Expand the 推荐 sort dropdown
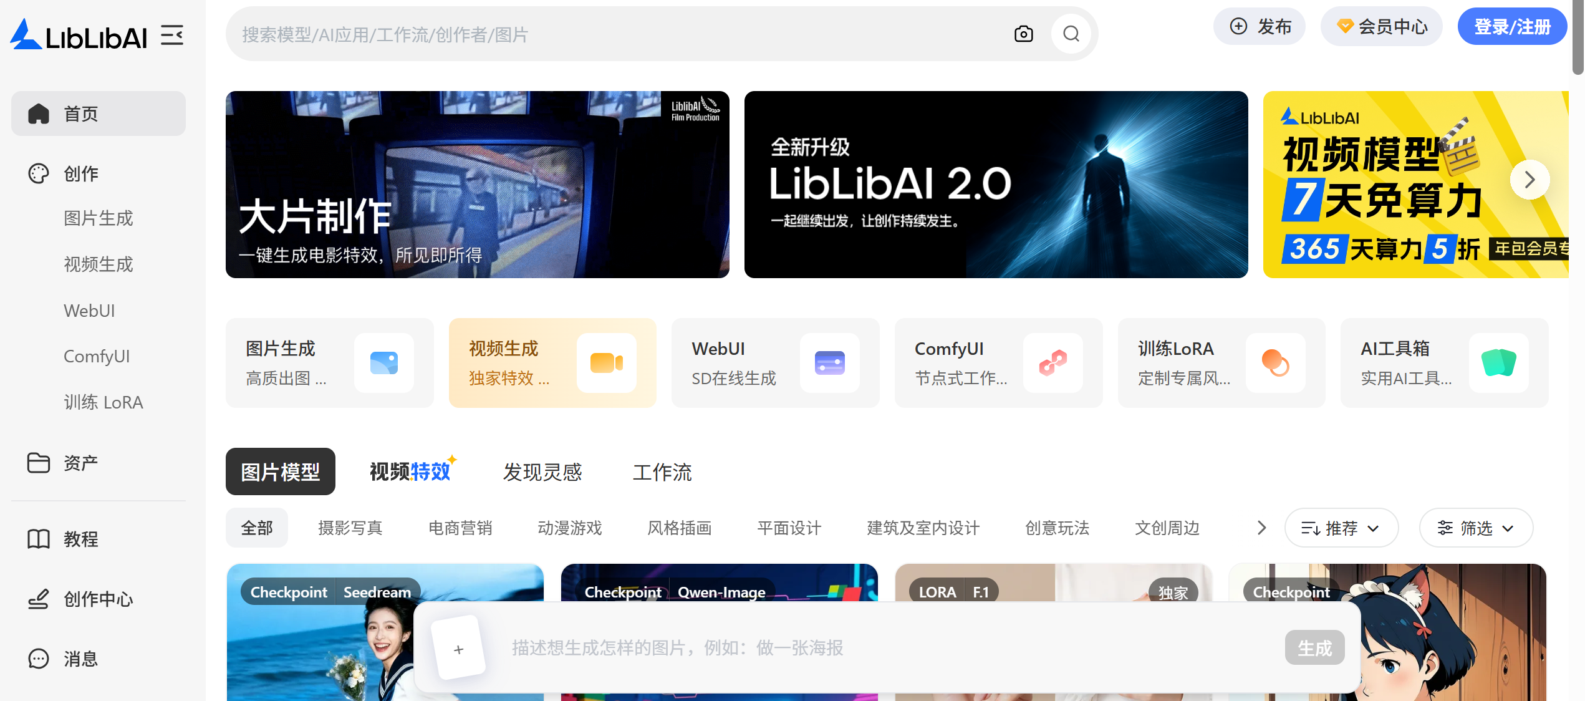This screenshot has height=701, width=1585. (x=1341, y=528)
